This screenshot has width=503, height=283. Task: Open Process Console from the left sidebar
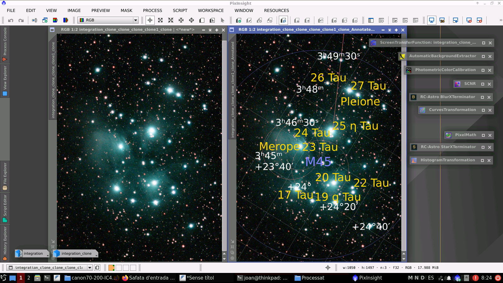click(x=5, y=41)
